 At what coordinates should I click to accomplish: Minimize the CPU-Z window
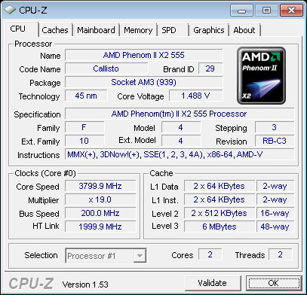click(x=241, y=11)
